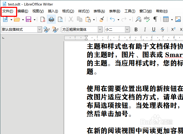Open the 窗口(W) menu
Image resolution: width=183 pixels, height=134 pixels.
click(x=146, y=11)
